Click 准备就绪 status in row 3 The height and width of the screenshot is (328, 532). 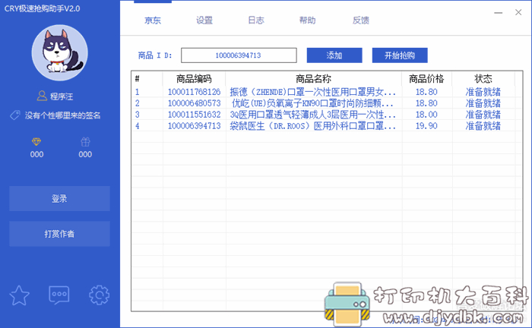click(483, 115)
